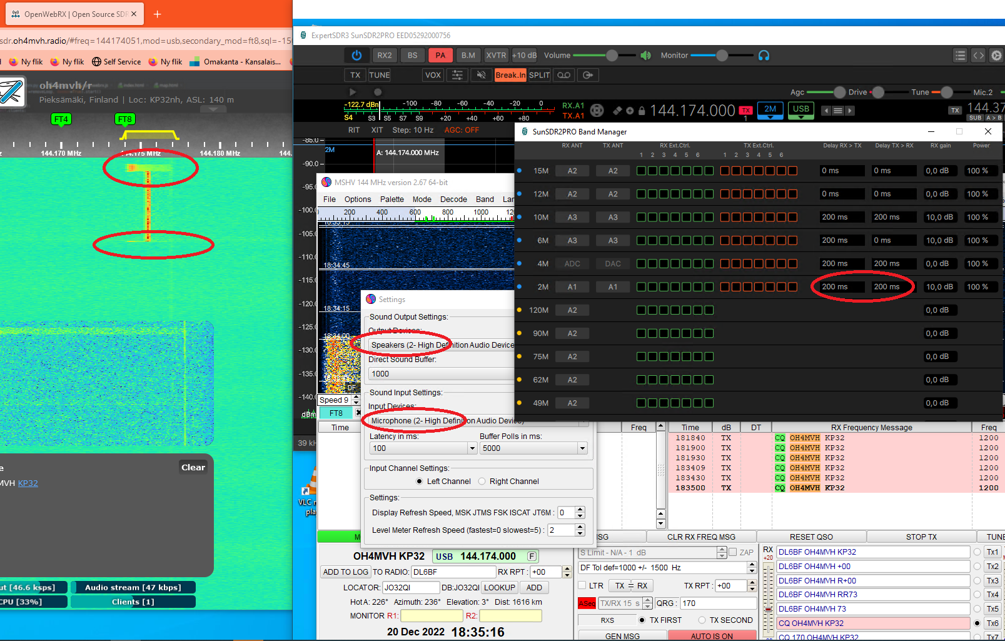Click the lock icon beside the frequency display
Image resolution: width=1005 pixels, height=641 pixels.
pos(642,109)
